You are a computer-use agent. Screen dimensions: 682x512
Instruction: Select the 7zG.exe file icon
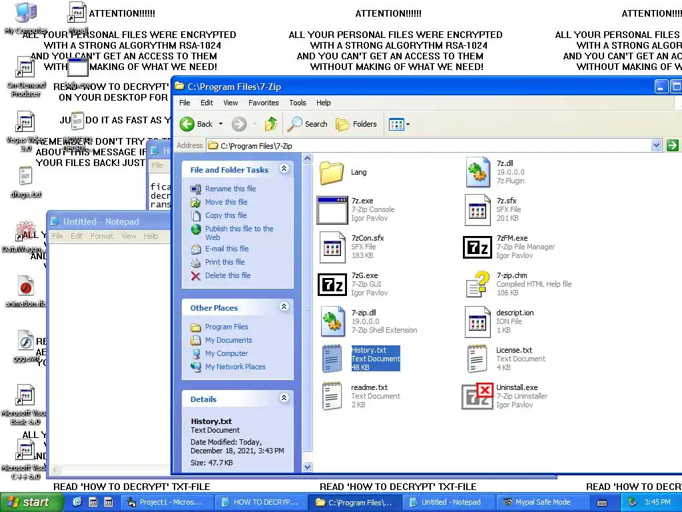(332, 285)
